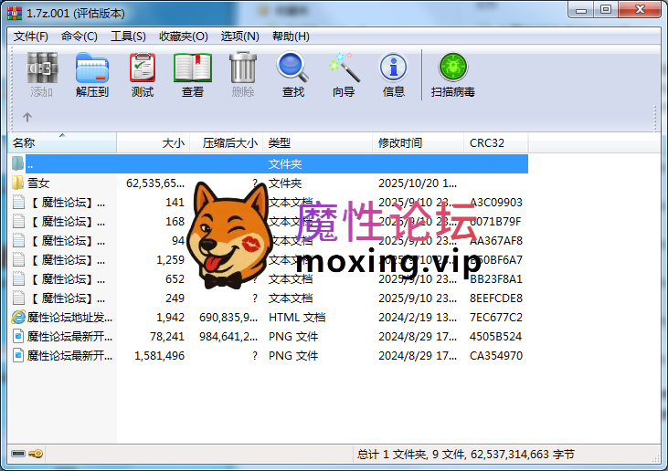Sort by the CRC32 column header
Image resolution: width=668 pixels, height=471 pixels.
click(x=496, y=143)
